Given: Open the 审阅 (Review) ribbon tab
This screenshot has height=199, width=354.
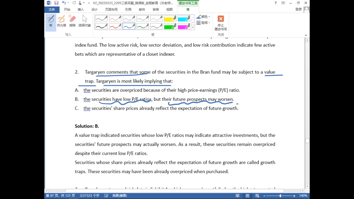Looking at the screenshot, I should point(156,10).
